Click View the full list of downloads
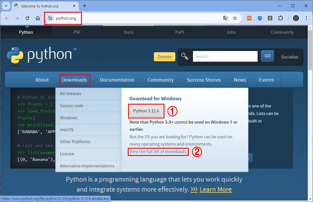This screenshot has width=313, height=202. [158, 152]
